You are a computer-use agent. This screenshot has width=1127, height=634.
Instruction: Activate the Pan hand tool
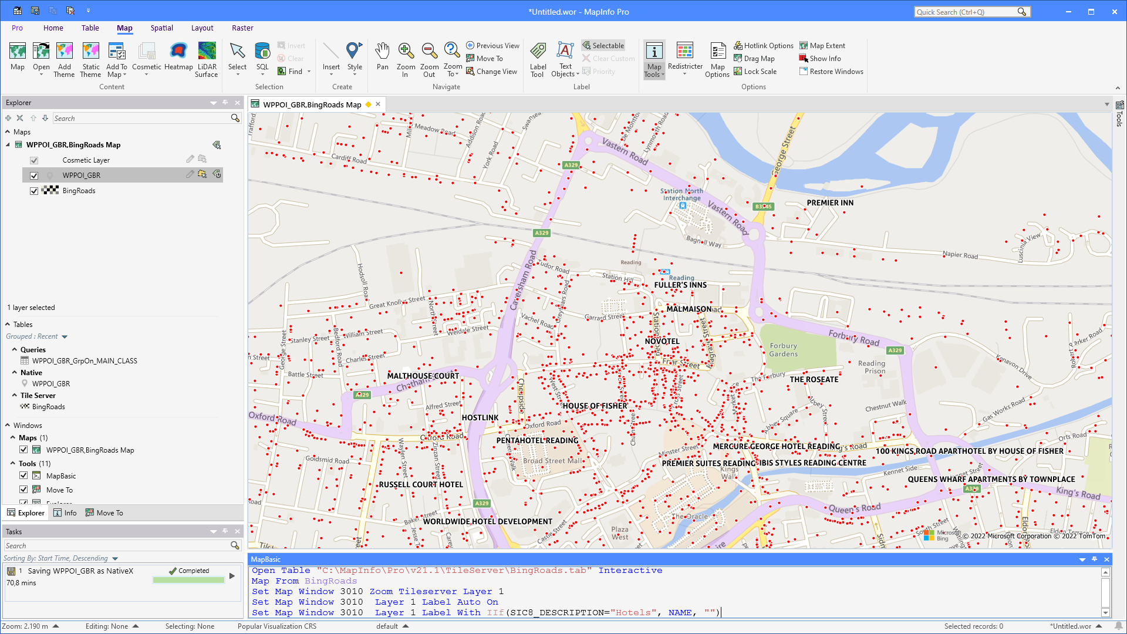(x=382, y=57)
